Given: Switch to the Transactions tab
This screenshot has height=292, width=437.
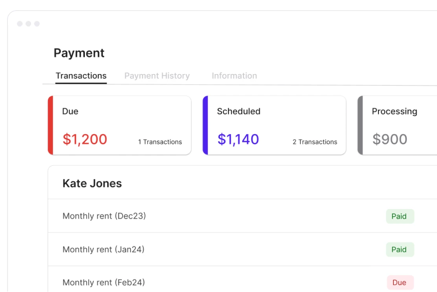Looking at the screenshot, I should [81, 76].
